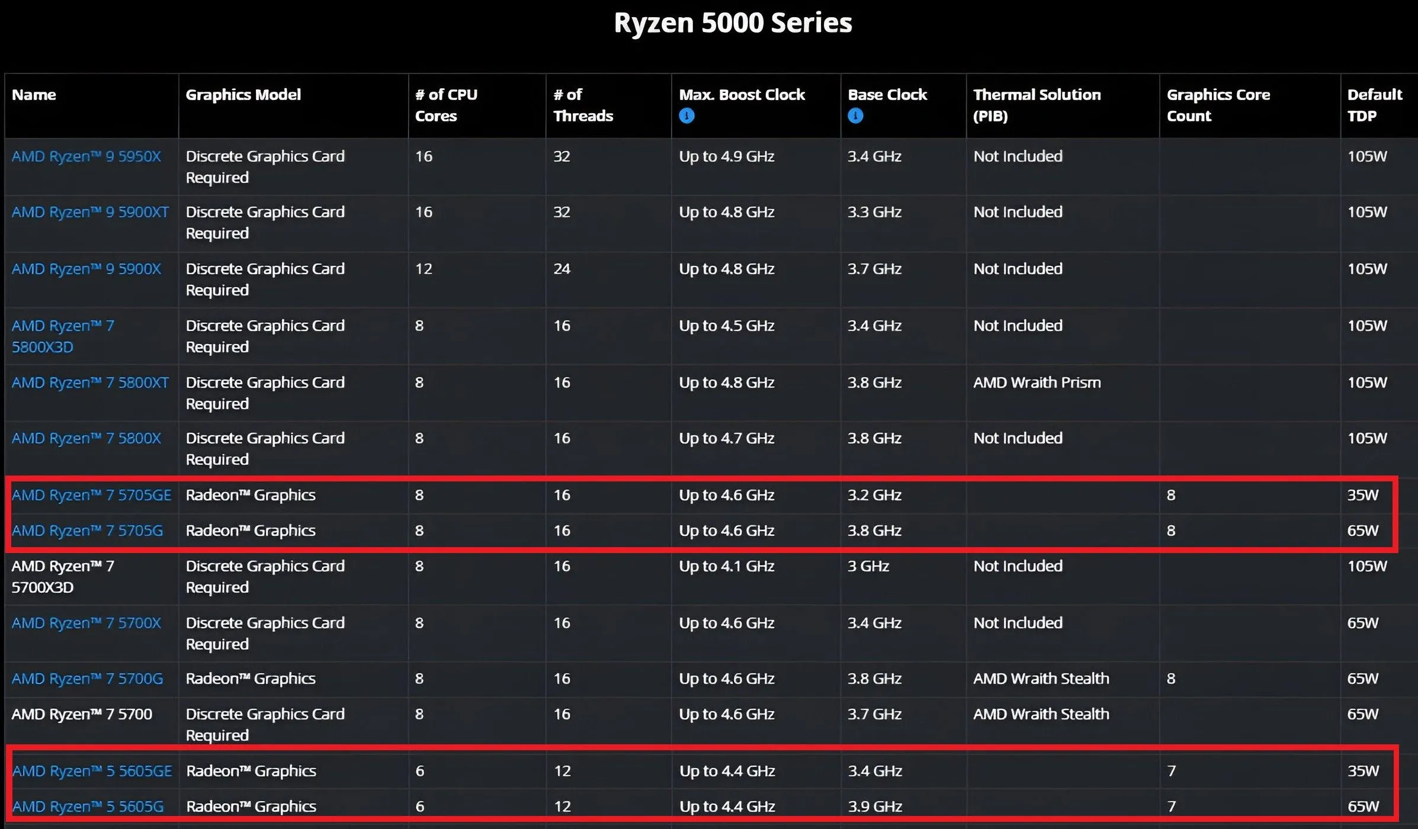Image resolution: width=1418 pixels, height=829 pixels.
Task: Open the AMD Ryzen 5 5605GE link
Action: [x=92, y=771]
